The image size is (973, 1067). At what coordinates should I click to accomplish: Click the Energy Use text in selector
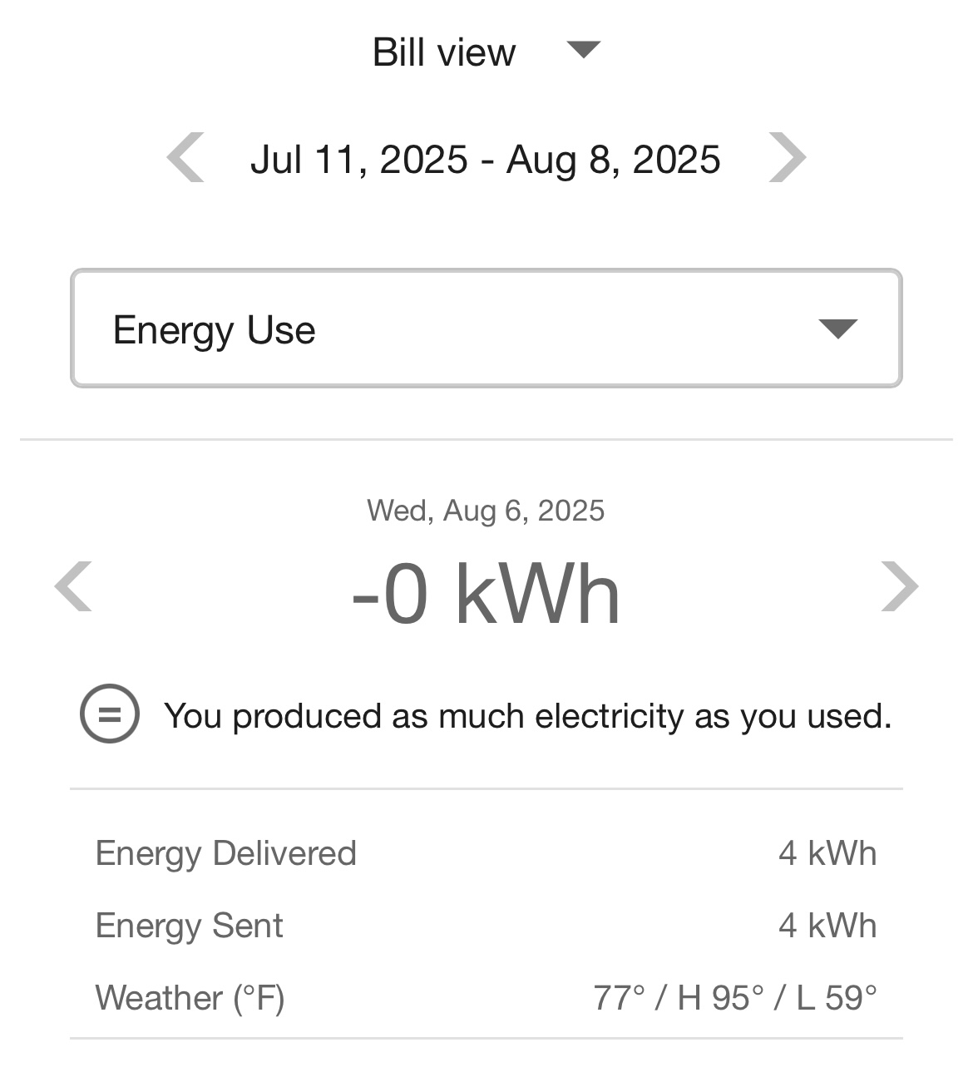[x=215, y=330]
